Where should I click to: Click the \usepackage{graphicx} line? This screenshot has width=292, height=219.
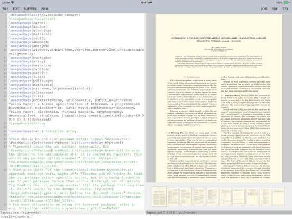pyautogui.click(x=30, y=31)
